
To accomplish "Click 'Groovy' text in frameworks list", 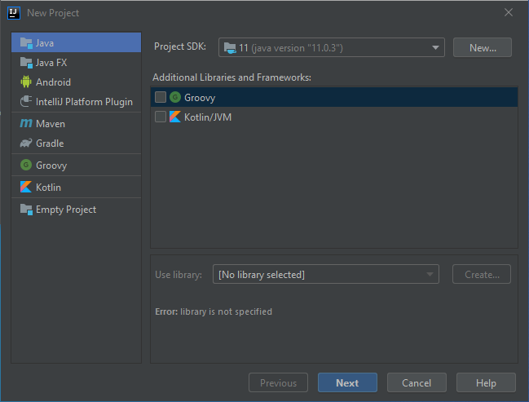I will click(x=200, y=98).
